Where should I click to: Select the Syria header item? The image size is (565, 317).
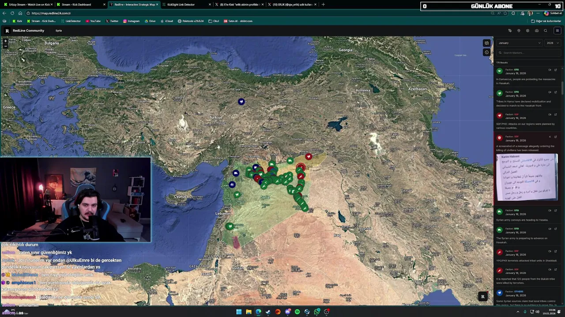click(x=59, y=31)
